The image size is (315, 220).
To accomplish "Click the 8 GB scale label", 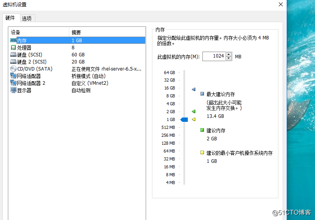I will click(x=170, y=96).
